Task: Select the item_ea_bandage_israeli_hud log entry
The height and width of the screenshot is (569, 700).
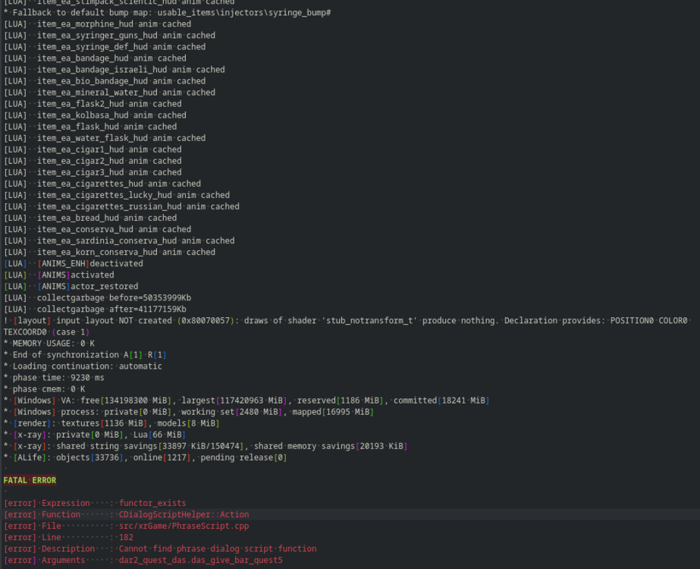Action: coord(115,70)
